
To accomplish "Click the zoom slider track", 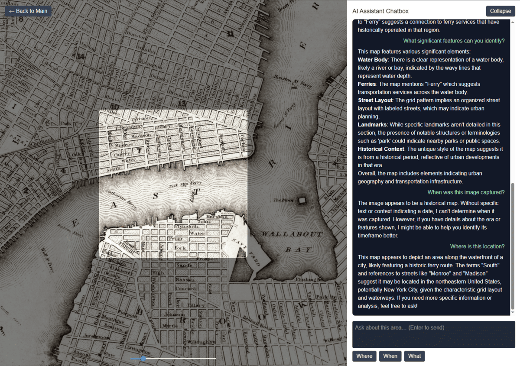I will (x=191, y=359).
